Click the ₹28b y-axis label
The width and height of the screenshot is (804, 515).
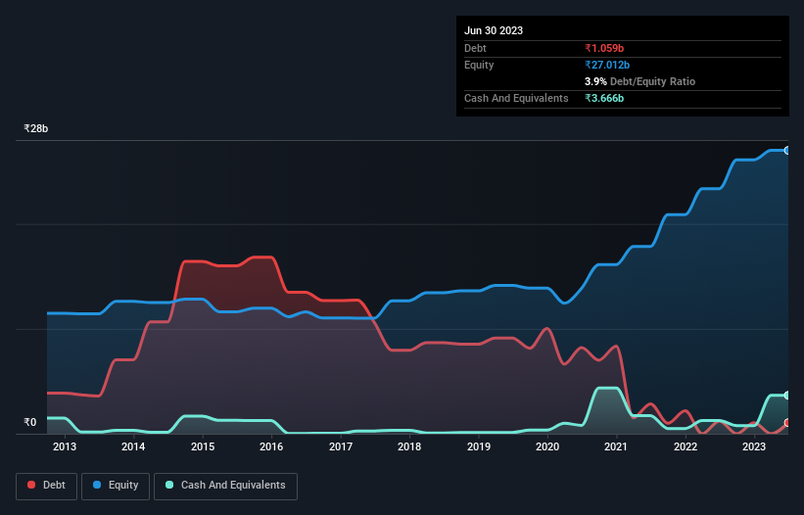(x=36, y=128)
